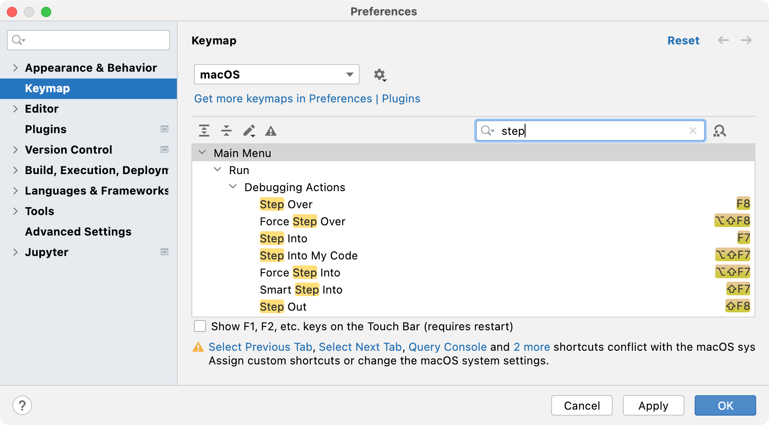Collapse the Debugging Actions group
The height and width of the screenshot is (425, 769).
click(233, 187)
